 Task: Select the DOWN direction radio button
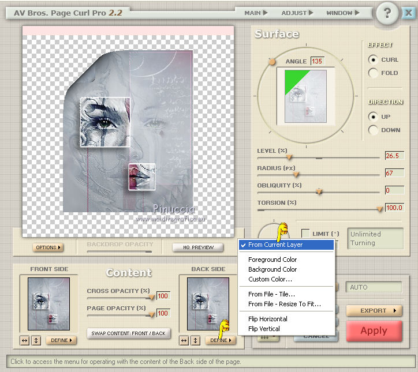pos(373,130)
